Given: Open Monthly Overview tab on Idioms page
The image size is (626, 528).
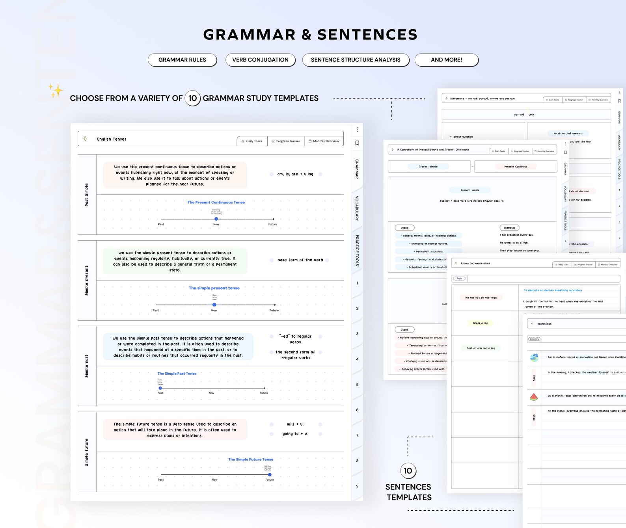Looking at the screenshot, I should tap(608, 264).
